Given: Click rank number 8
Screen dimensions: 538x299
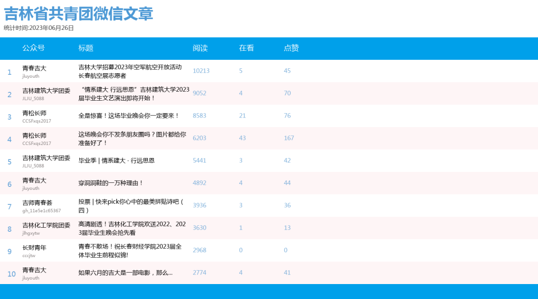Looking at the screenshot, I should (x=9, y=229).
